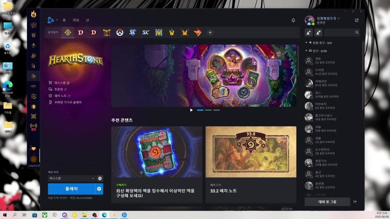Screen dimensions: 390x219
Task: Select the 홈 tab in top navigation
Action: click(x=64, y=20)
